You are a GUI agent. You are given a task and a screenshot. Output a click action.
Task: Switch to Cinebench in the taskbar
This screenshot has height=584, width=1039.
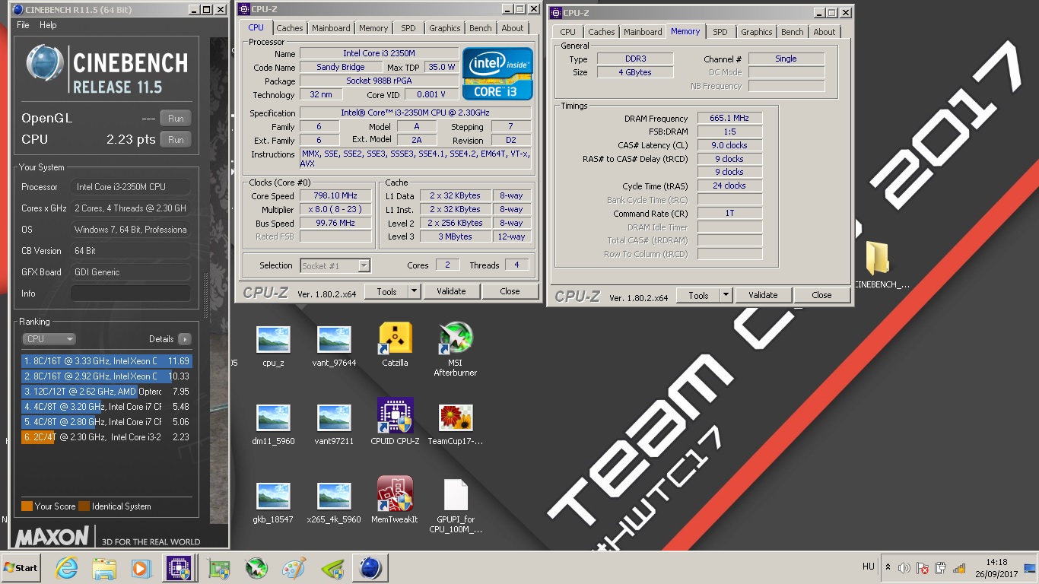370,568
